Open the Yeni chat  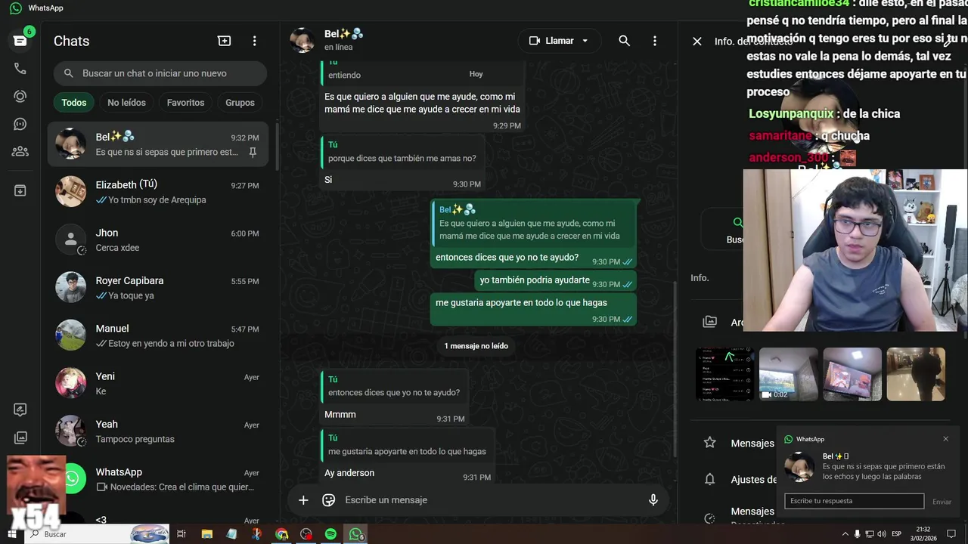pyautogui.click(x=158, y=383)
